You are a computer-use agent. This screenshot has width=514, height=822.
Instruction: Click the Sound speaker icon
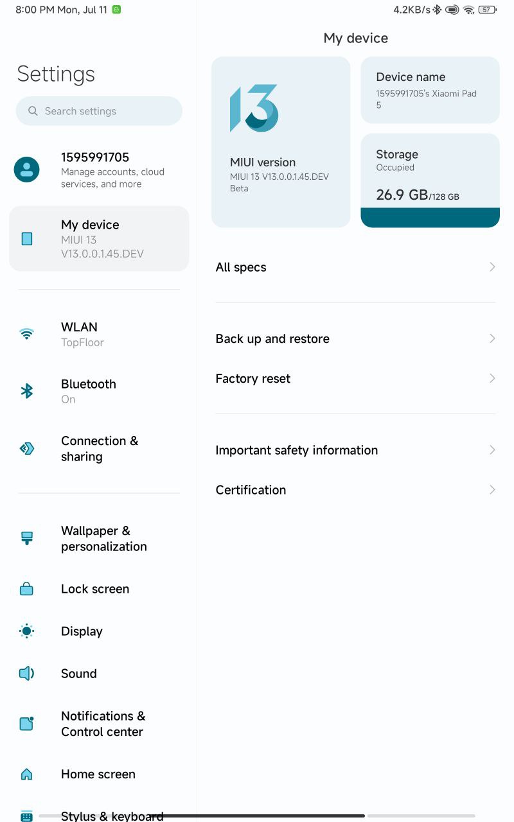pos(26,673)
